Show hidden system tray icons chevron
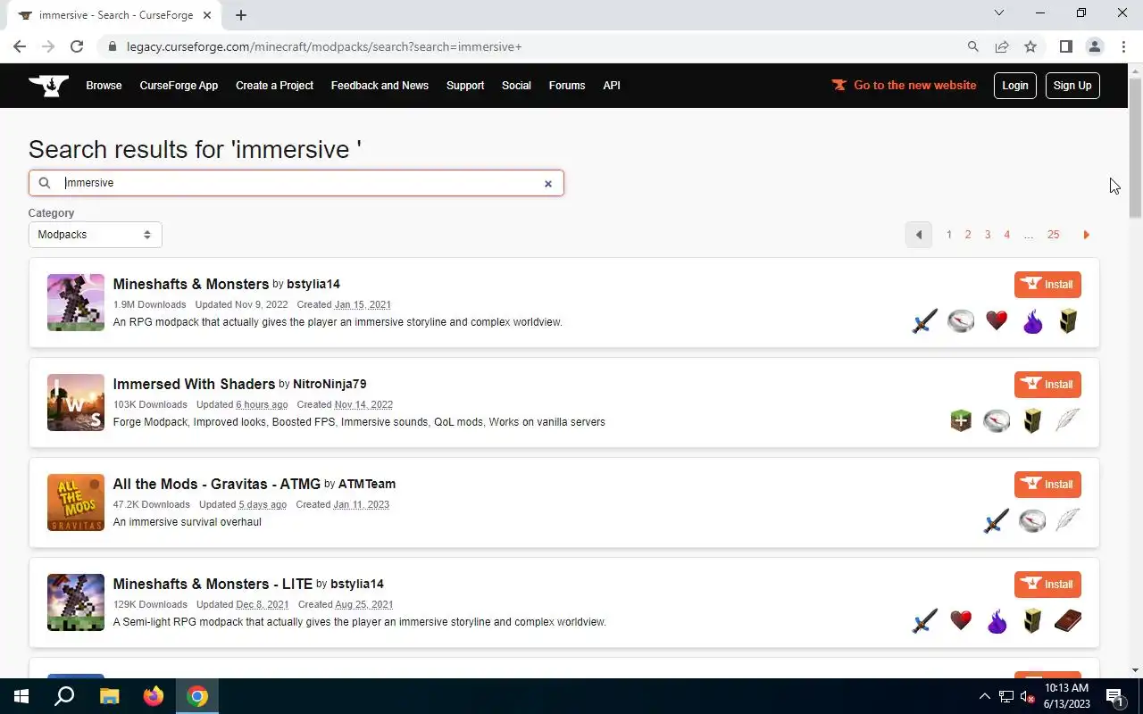Image resolution: width=1143 pixels, height=714 pixels. coord(984,696)
